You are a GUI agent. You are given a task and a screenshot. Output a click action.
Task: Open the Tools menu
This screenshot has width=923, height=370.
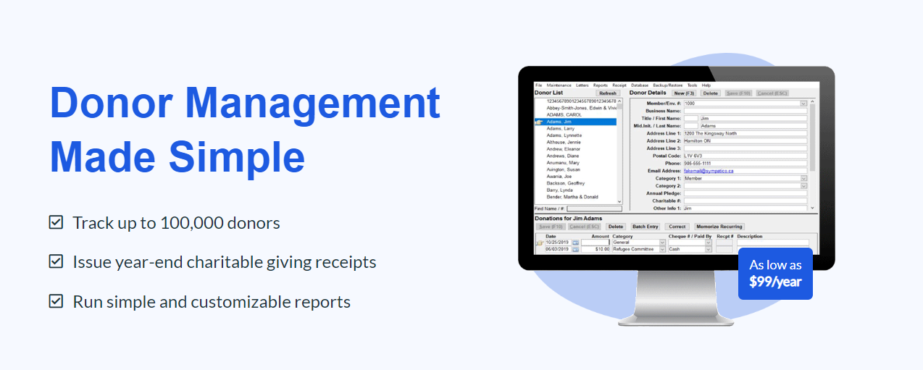(692, 85)
